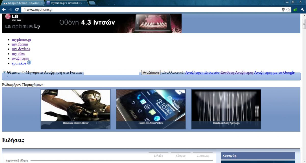
Task: Click the page icon left of the URL
Action: click(x=24, y=9)
